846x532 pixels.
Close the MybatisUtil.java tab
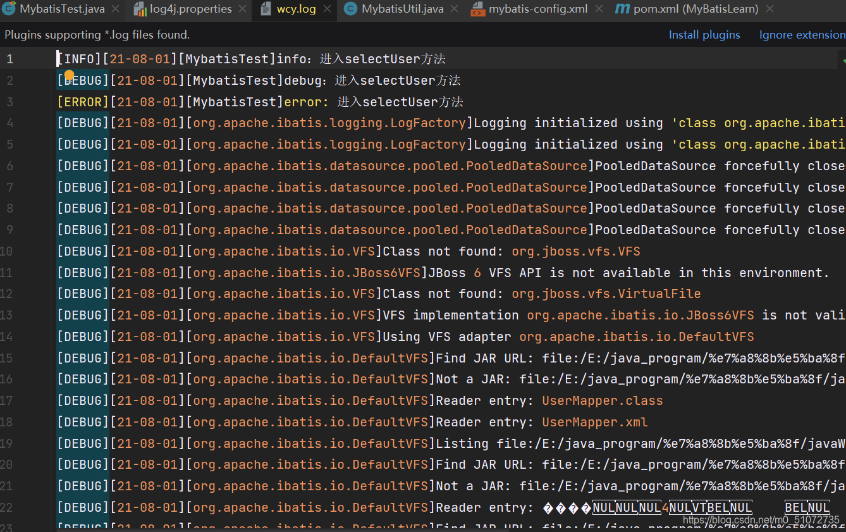[454, 9]
